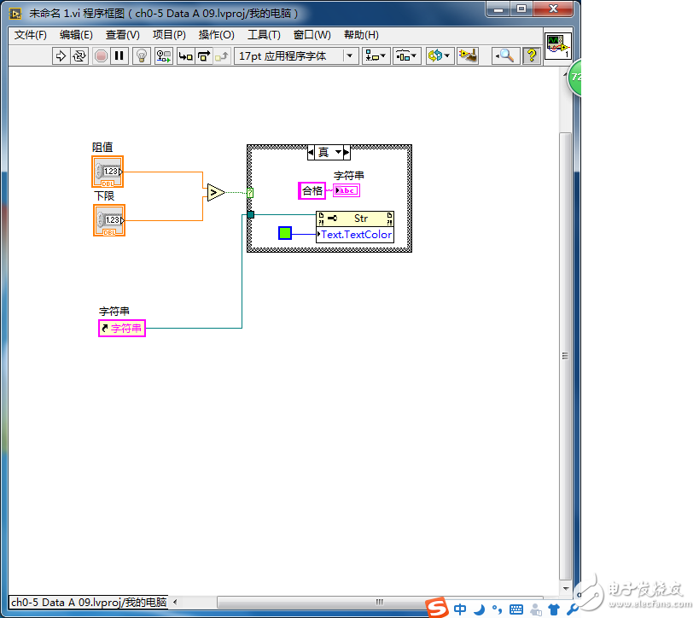Click vertical scrollbar down arrow

coord(565,589)
